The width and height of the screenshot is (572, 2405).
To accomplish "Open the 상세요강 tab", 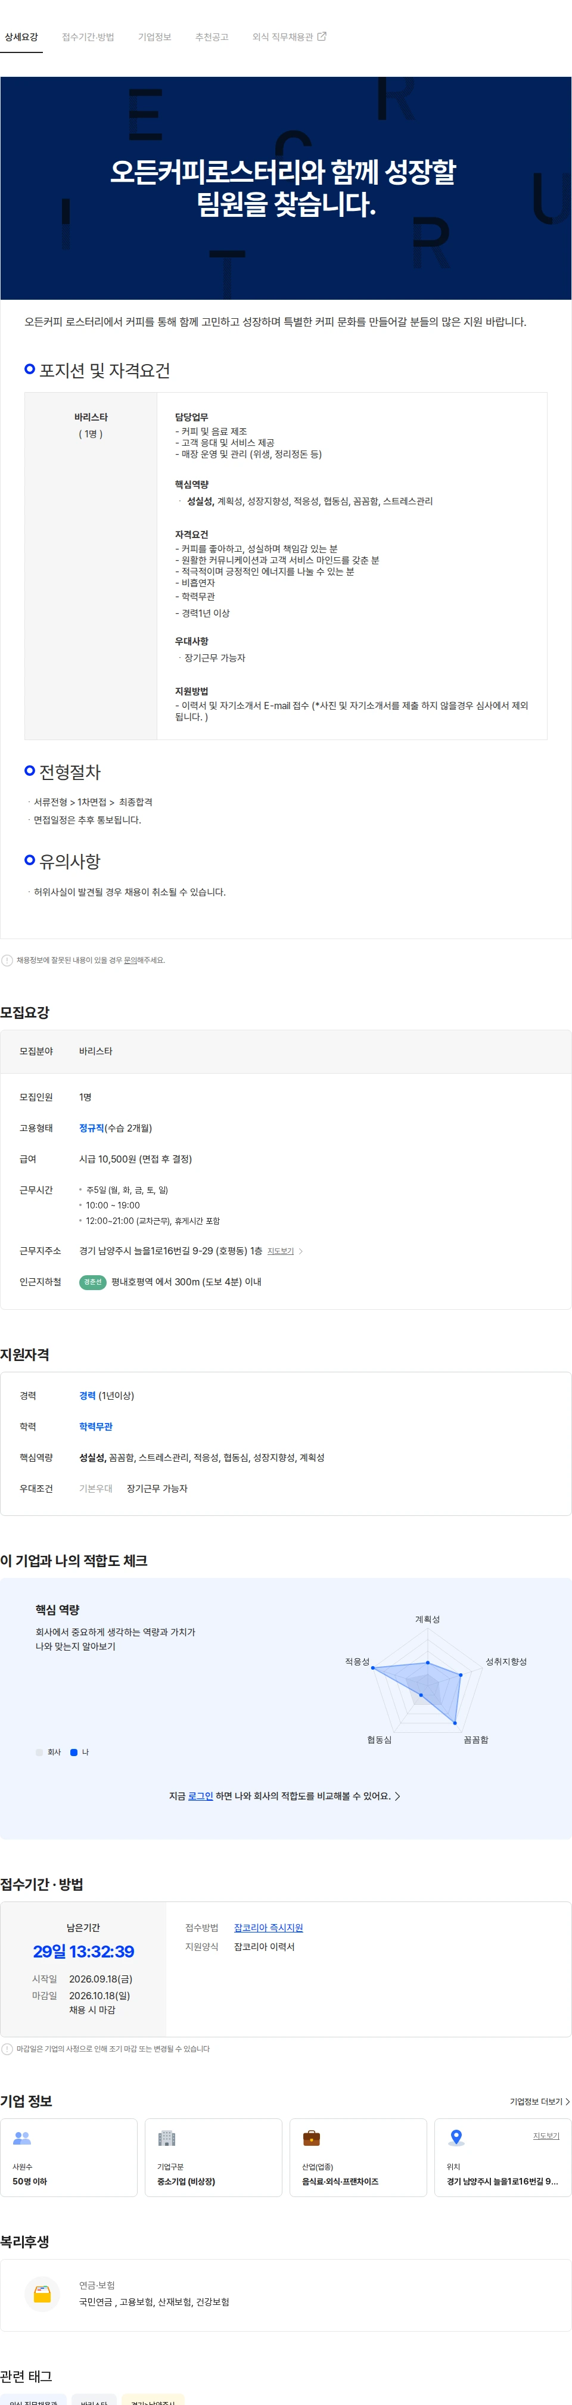I will (21, 38).
